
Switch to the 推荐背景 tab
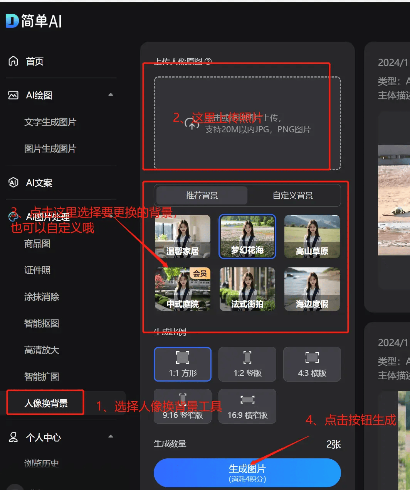tap(202, 196)
